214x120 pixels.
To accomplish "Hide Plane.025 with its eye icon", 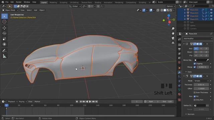I will [x=211, y=19].
